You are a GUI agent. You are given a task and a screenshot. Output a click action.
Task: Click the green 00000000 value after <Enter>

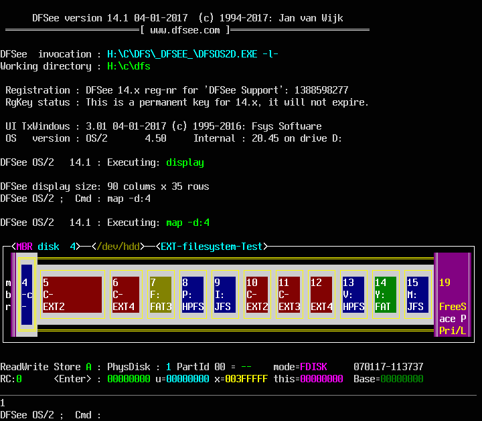click(129, 379)
